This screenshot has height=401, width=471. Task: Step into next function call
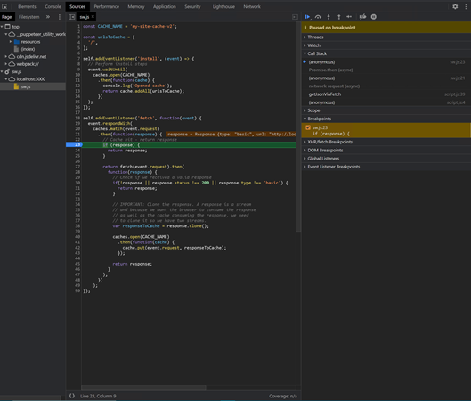329,17
